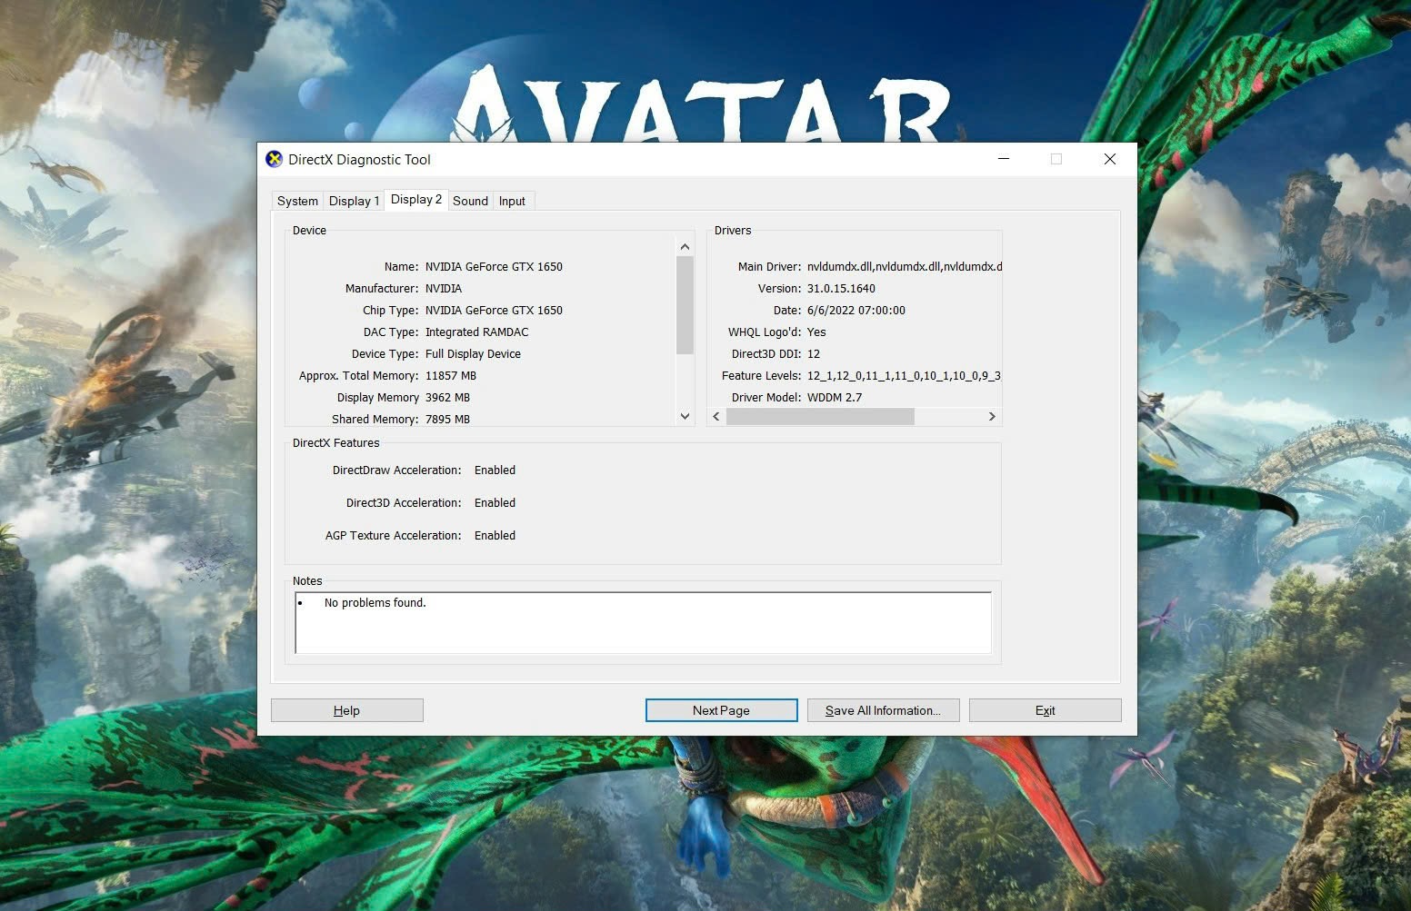
Task: Close the DirectX Diagnostic Tool window
Action: tap(1109, 159)
